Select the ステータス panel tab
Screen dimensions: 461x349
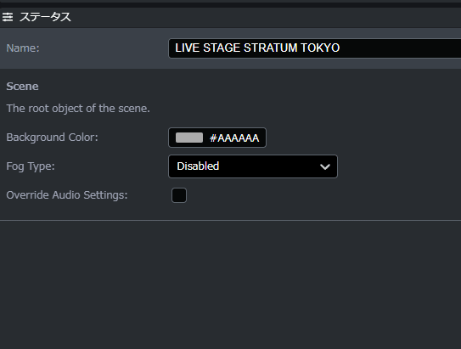(x=45, y=17)
